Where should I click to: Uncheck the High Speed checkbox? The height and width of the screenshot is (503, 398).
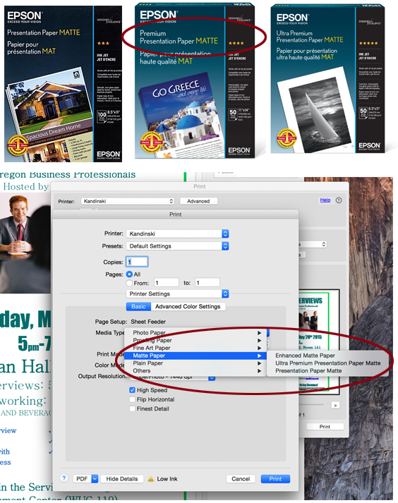132,390
